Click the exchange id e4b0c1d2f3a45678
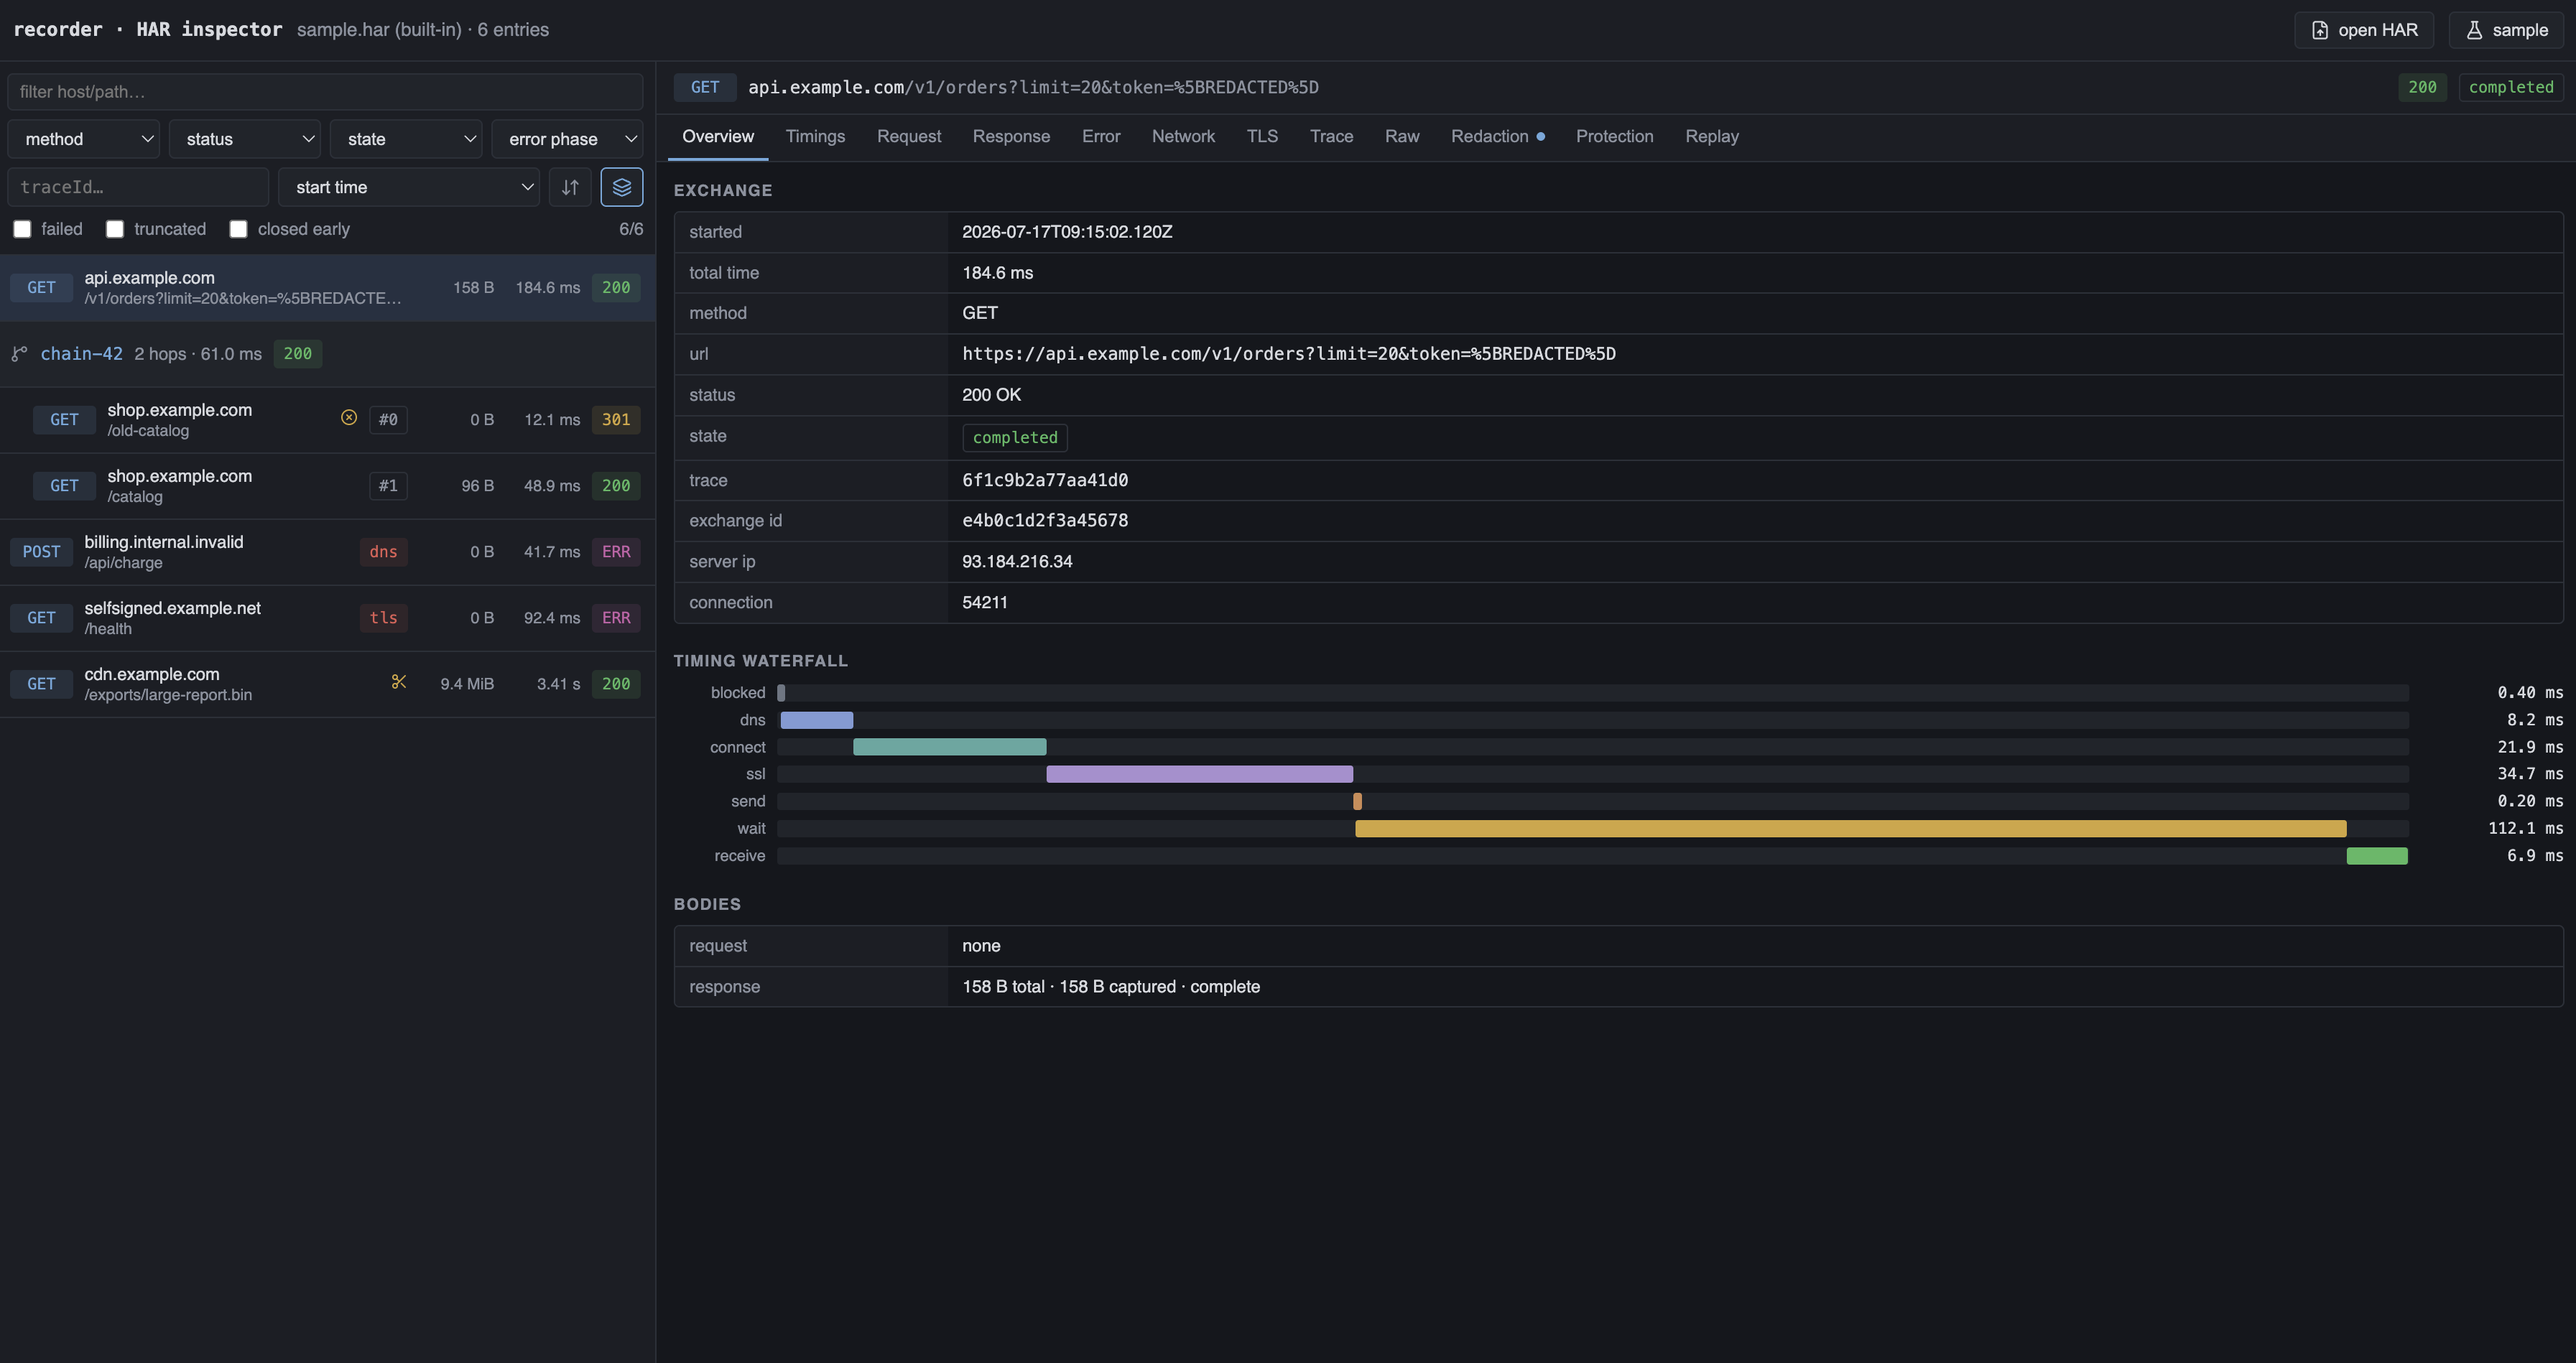This screenshot has height=1363, width=2576. click(x=1045, y=521)
